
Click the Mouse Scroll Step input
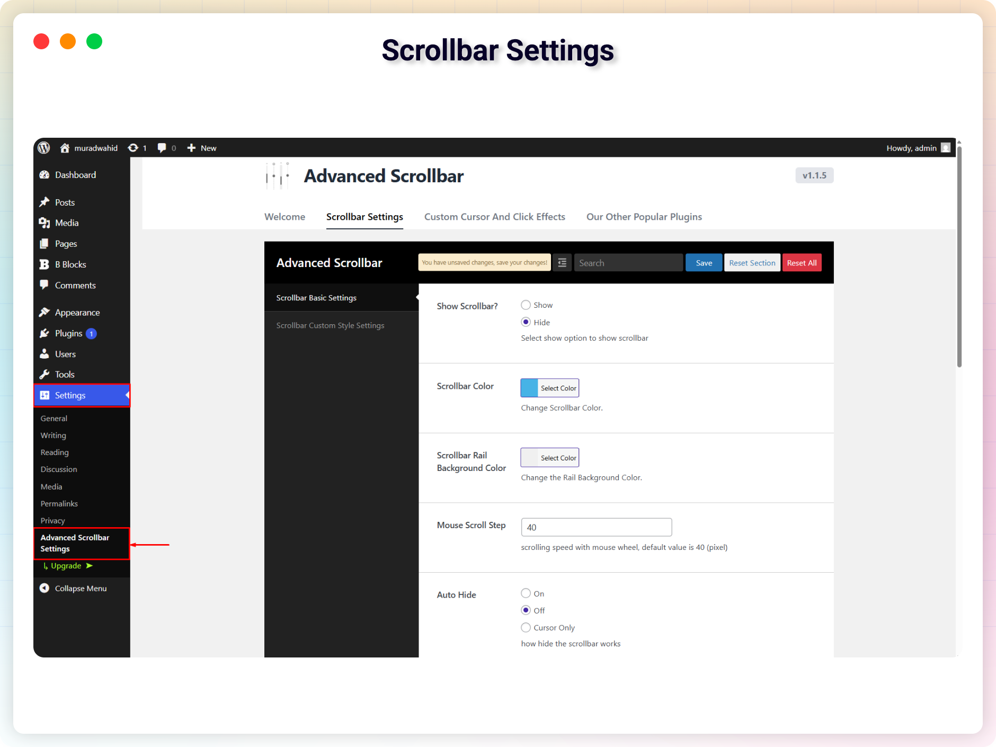click(x=597, y=527)
